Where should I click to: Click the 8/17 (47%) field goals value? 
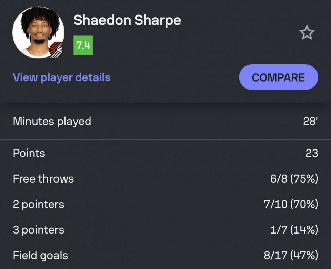(x=291, y=255)
